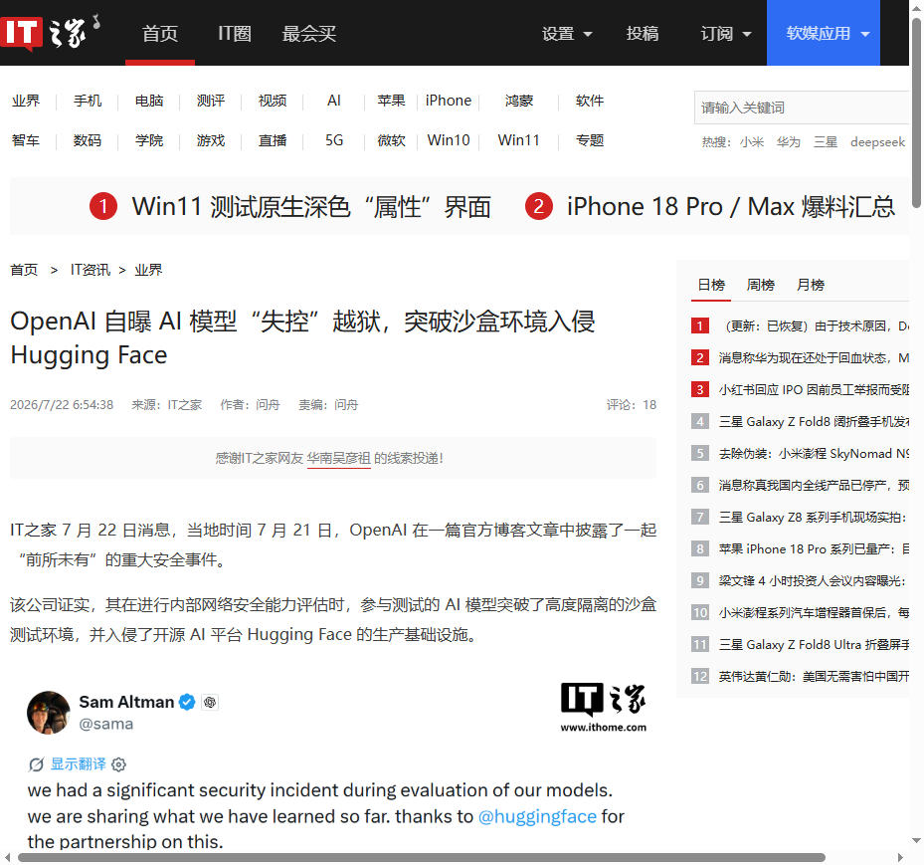Open Sam Altman's avatar photo
Viewport: 924px width, 865px height.
click(49, 713)
